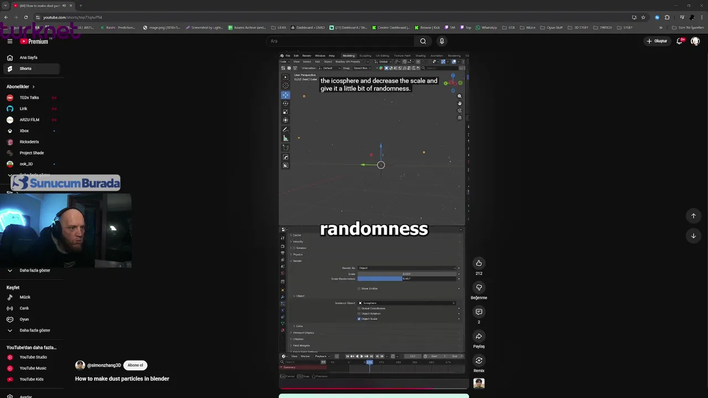Select the Annotate tool in Blender toolbar
Screen dimensions: 708x398
tap(285, 129)
